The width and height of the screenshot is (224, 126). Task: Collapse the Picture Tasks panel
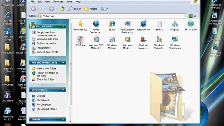click(x=63, y=26)
